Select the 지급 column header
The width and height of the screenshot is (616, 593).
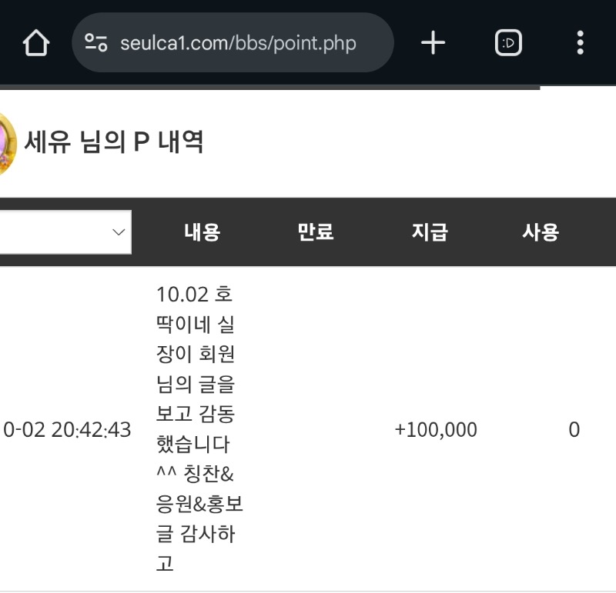coord(430,232)
